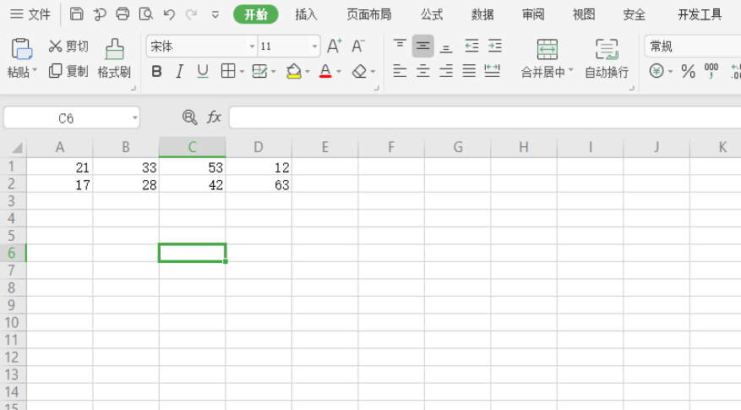Switch to the 数据 tab
The width and height of the screenshot is (741, 410).
(x=482, y=14)
